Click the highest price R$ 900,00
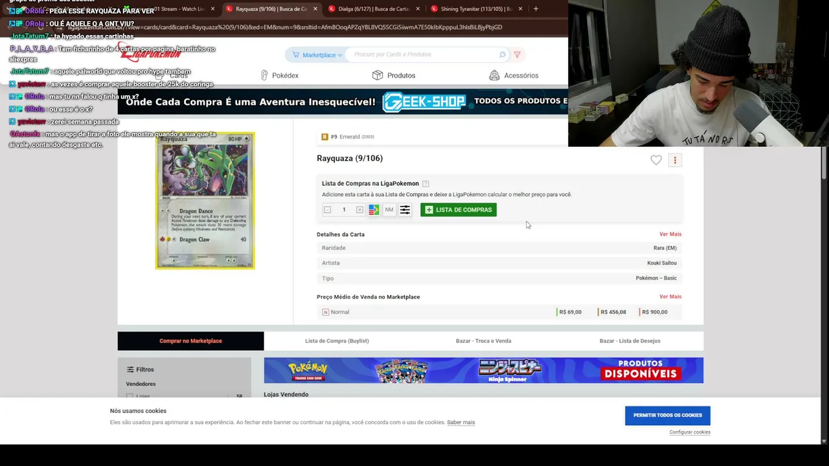The image size is (829, 466). point(654,312)
